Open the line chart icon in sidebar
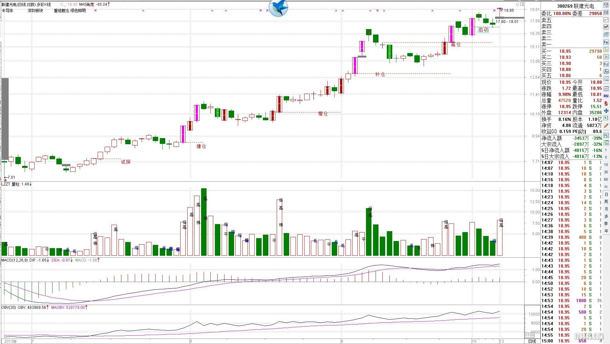This screenshot has height=344, width=610. (606, 20)
